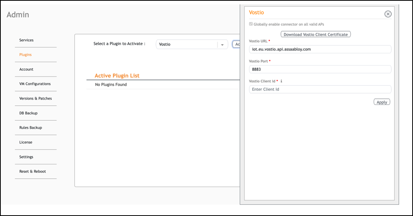Open the plugin dropdown arrow next to Vostio
The width and height of the screenshot is (413, 216).
pos(222,45)
